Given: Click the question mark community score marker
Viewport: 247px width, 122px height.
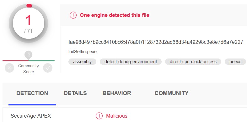Looking at the screenshot, I should tap(29, 55).
